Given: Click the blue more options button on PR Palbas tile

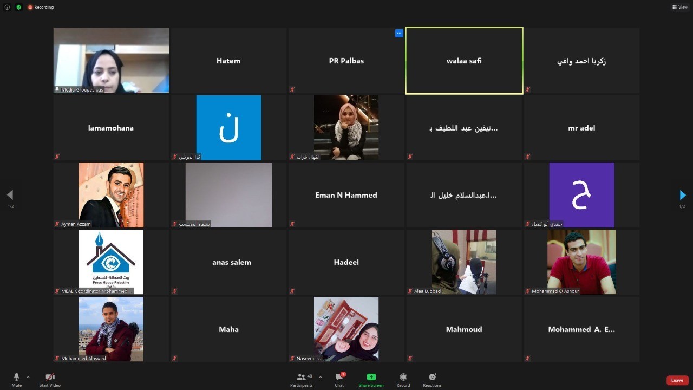Looking at the screenshot, I should coord(399,33).
